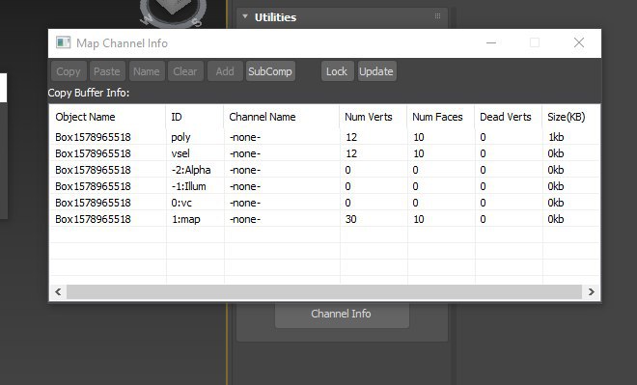Click Box1578965518 in the poly row

click(93, 137)
